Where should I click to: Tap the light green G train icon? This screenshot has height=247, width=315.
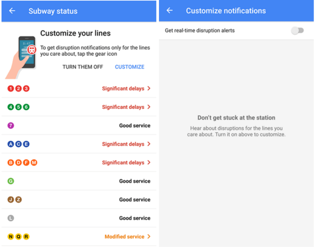tap(11, 181)
